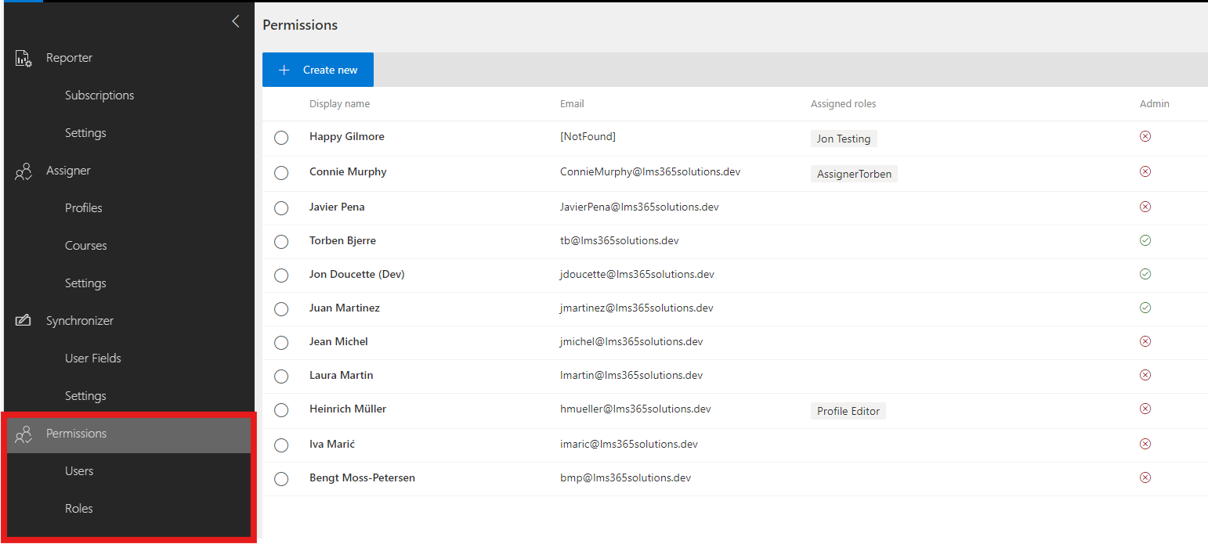This screenshot has height=544, width=1208.
Task: Select the radio button for Javier Pena
Action: [x=281, y=207]
